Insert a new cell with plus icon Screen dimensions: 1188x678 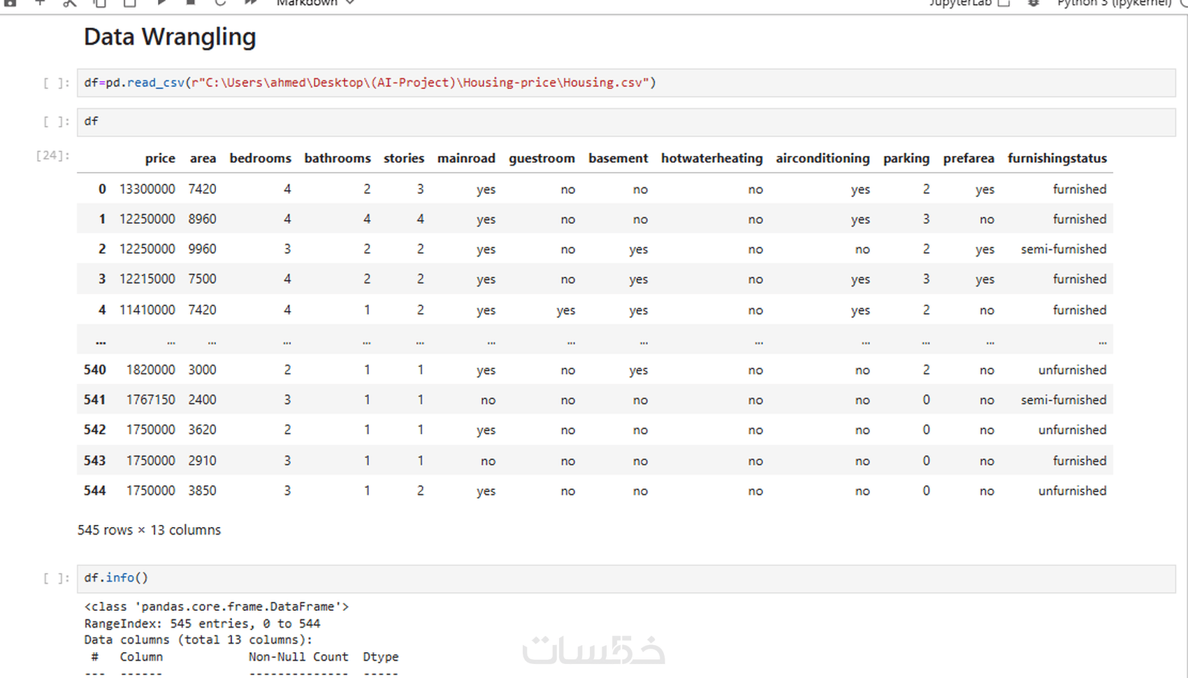pyautogui.click(x=40, y=3)
